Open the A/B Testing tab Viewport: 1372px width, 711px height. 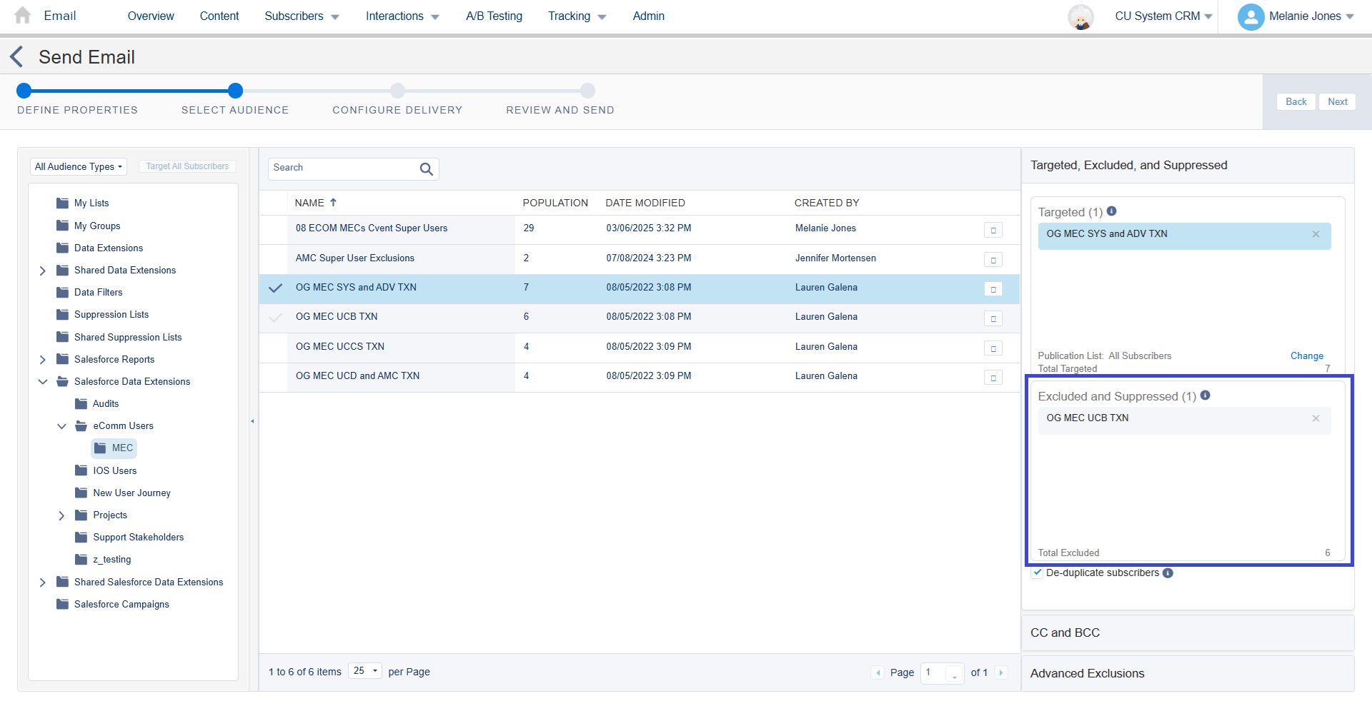point(494,16)
